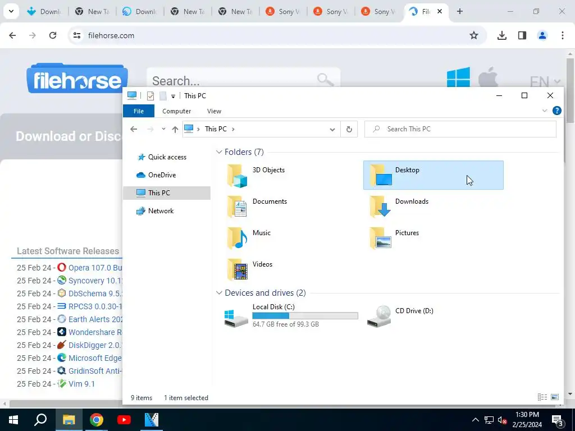Expand address bar history dropdown
The image size is (575, 431).
pyautogui.click(x=332, y=130)
